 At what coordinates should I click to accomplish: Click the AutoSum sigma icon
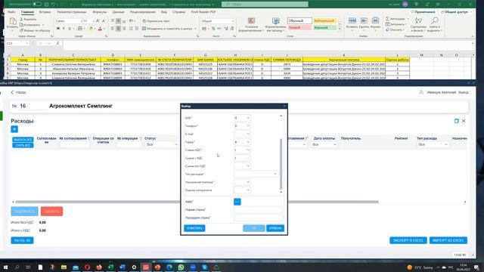tap(387, 19)
